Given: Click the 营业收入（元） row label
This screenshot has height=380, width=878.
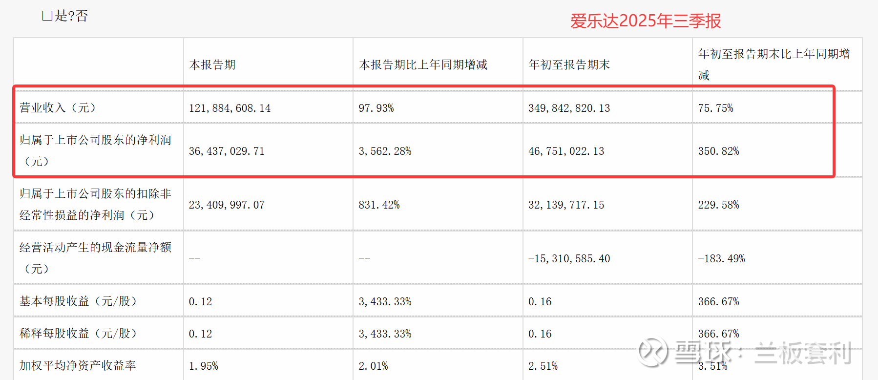Looking at the screenshot, I should point(58,108).
